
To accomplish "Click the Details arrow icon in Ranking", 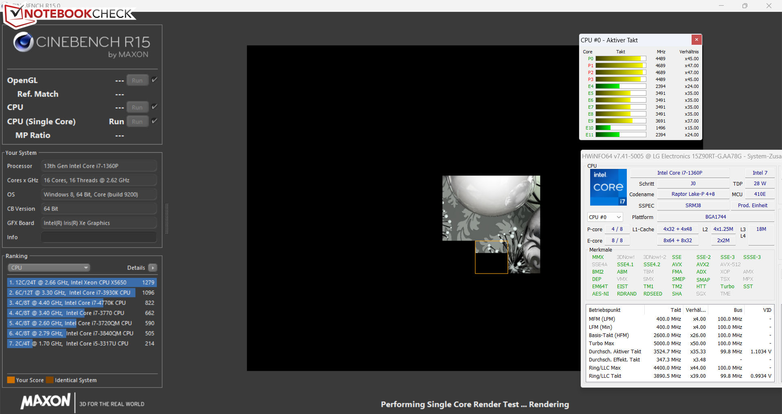I will 153,268.
